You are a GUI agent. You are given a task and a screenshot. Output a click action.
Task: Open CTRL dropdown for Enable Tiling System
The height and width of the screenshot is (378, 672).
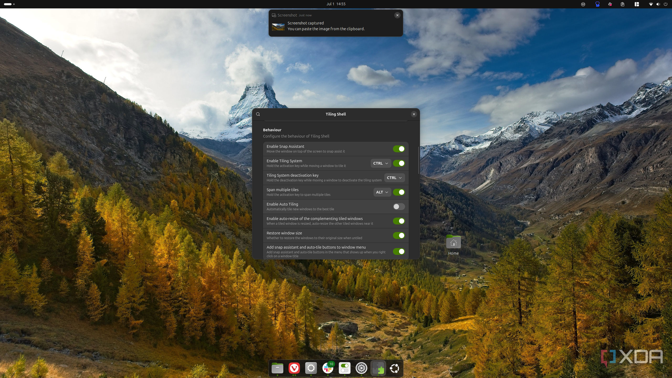(x=381, y=163)
